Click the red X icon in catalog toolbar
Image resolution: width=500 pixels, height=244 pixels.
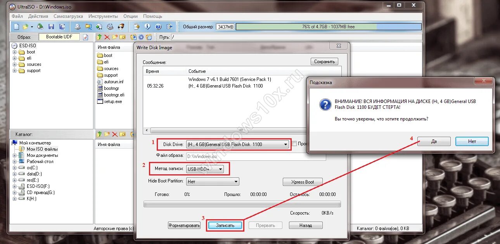coord(115,134)
